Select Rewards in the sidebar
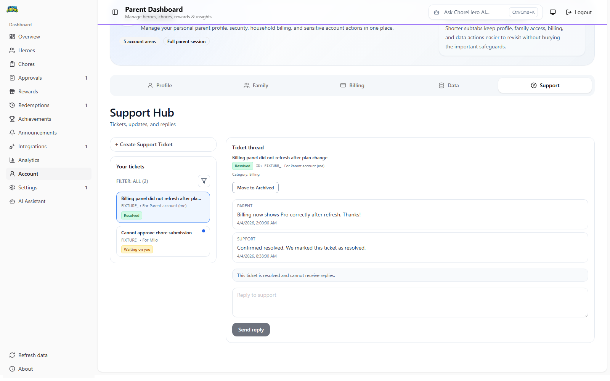 click(x=28, y=91)
